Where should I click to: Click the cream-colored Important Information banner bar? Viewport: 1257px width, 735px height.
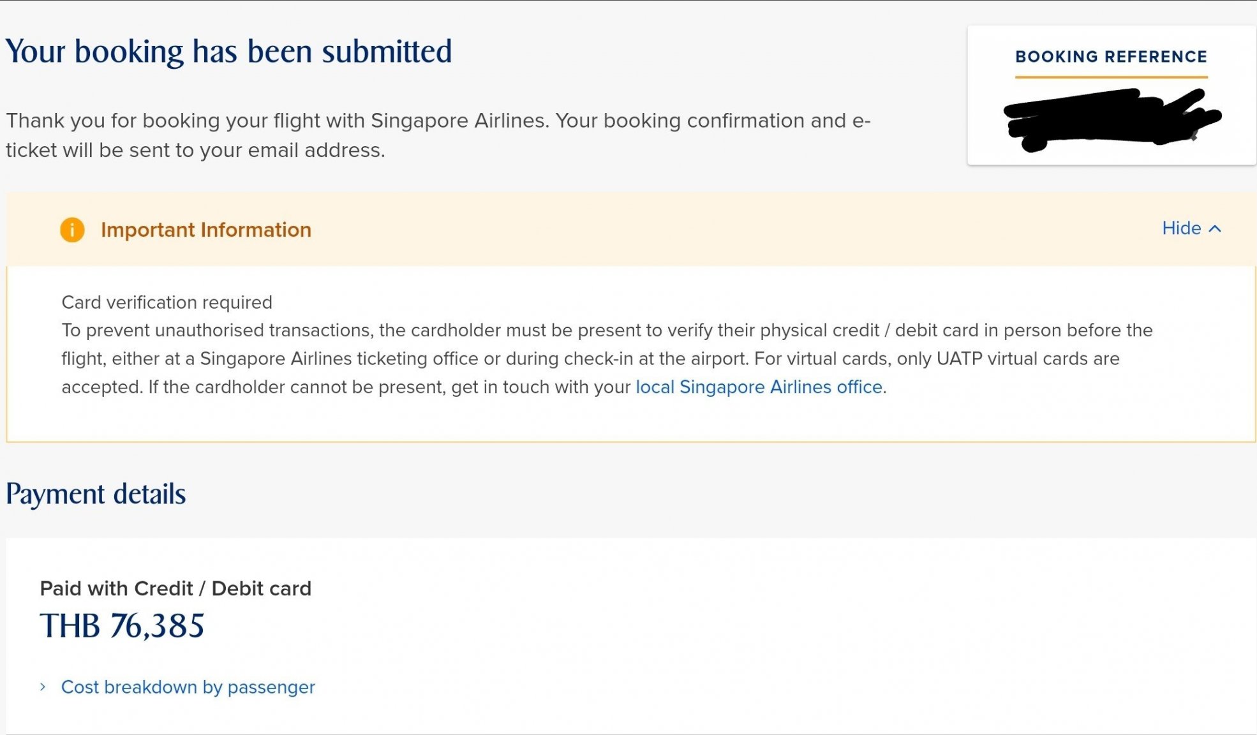pos(630,229)
